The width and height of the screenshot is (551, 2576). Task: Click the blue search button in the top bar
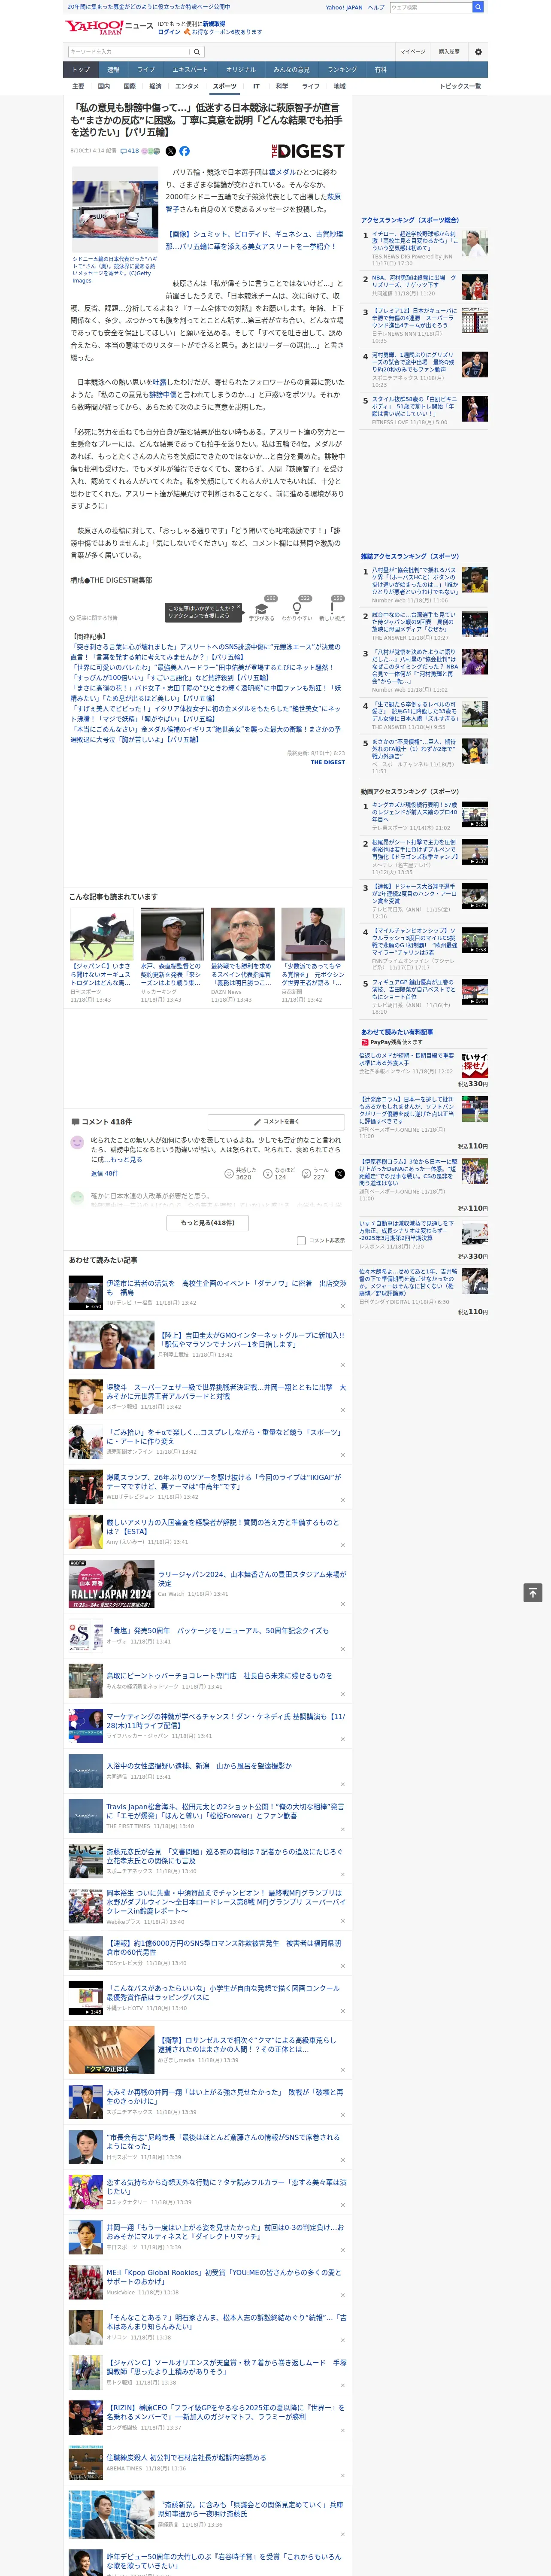tap(478, 7)
